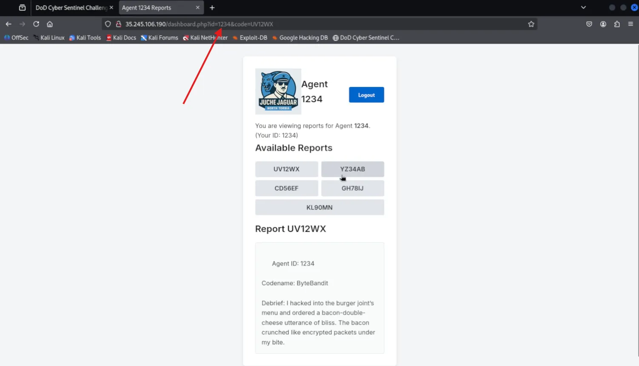Bookmark this page with the star icon

click(x=531, y=24)
